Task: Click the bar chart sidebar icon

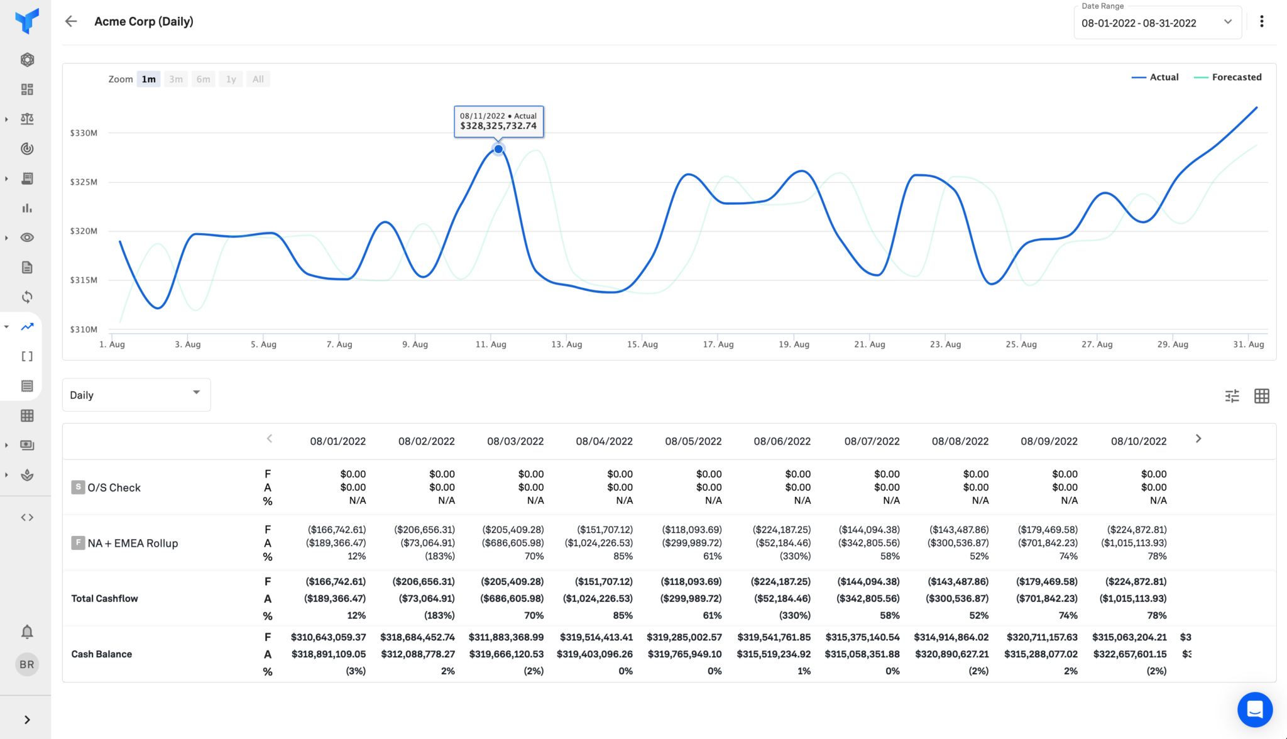Action: (27, 208)
